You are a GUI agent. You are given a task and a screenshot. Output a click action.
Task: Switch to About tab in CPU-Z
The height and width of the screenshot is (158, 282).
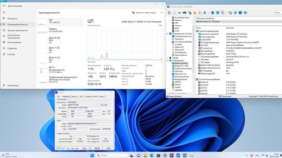(x=102, y=96)
